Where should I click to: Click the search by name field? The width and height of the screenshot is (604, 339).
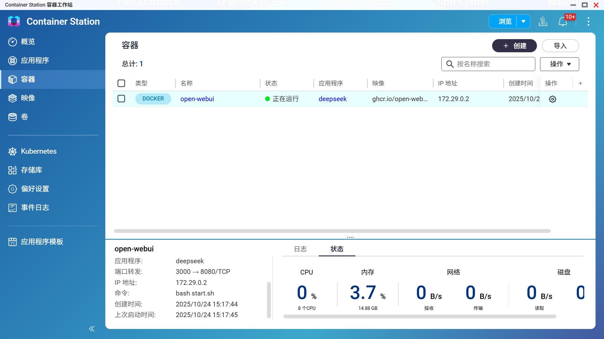(x=492, y=64)
